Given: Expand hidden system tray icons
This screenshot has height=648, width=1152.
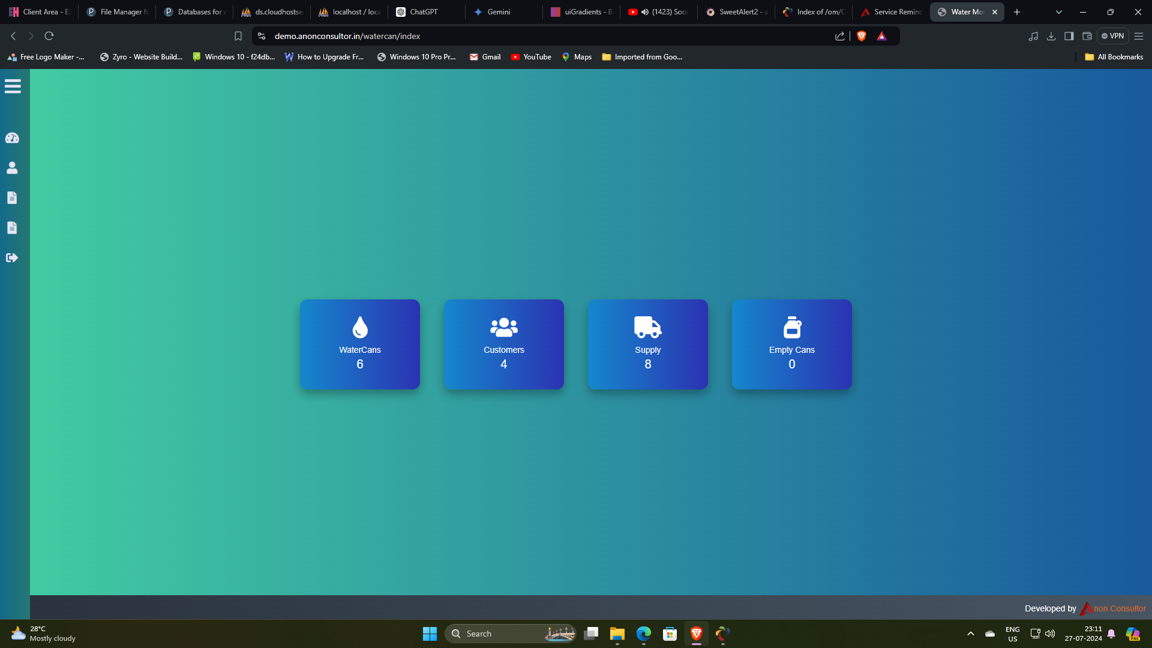Looking at the screenshot, I should click(971, 634).
